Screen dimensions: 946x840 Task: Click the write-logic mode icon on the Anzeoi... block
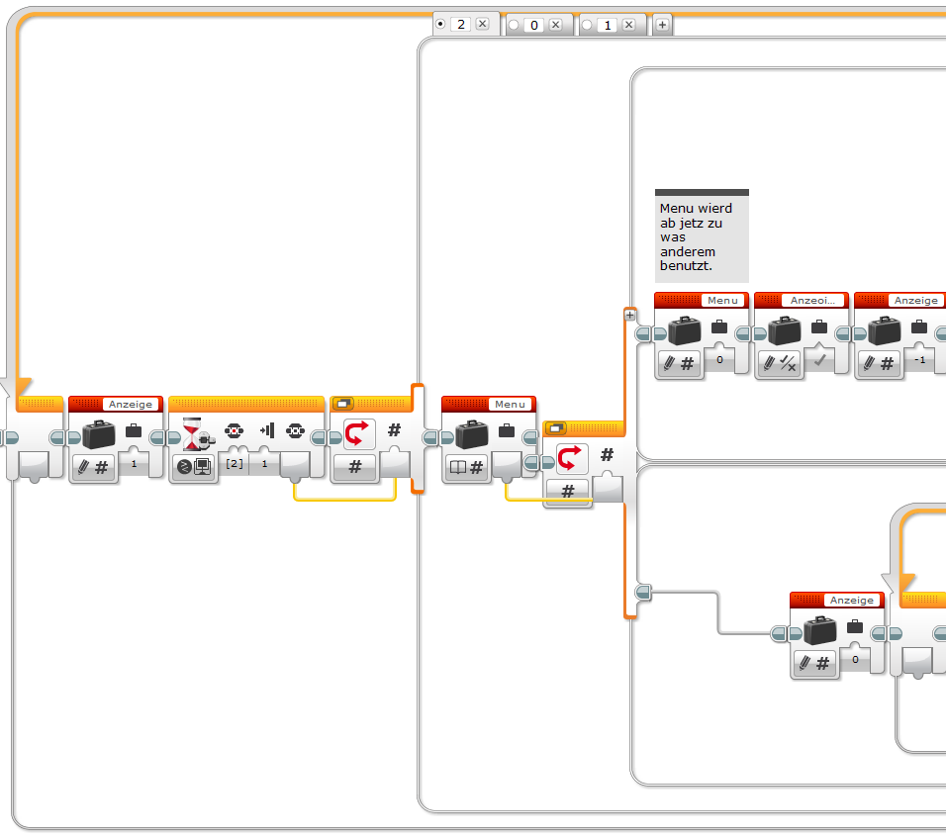(x=778, y=364)
